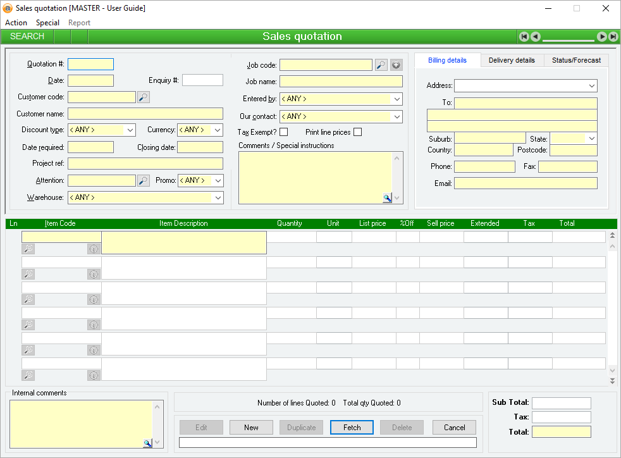Expand the Discount type dropdown
The image size is (621, 458).
pos(130,130)
